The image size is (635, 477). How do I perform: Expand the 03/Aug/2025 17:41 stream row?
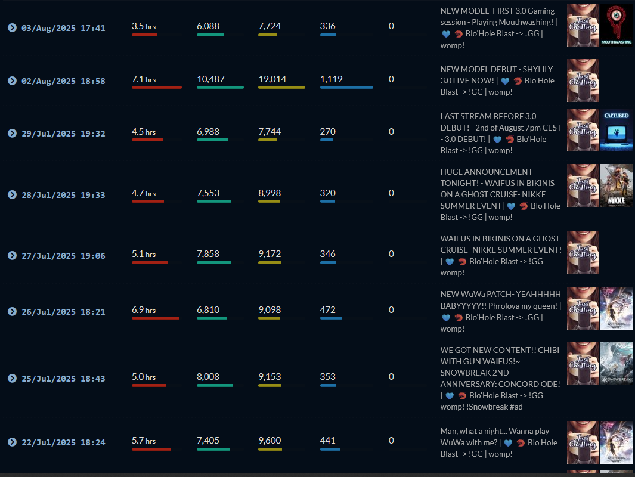tap(12, 27)
